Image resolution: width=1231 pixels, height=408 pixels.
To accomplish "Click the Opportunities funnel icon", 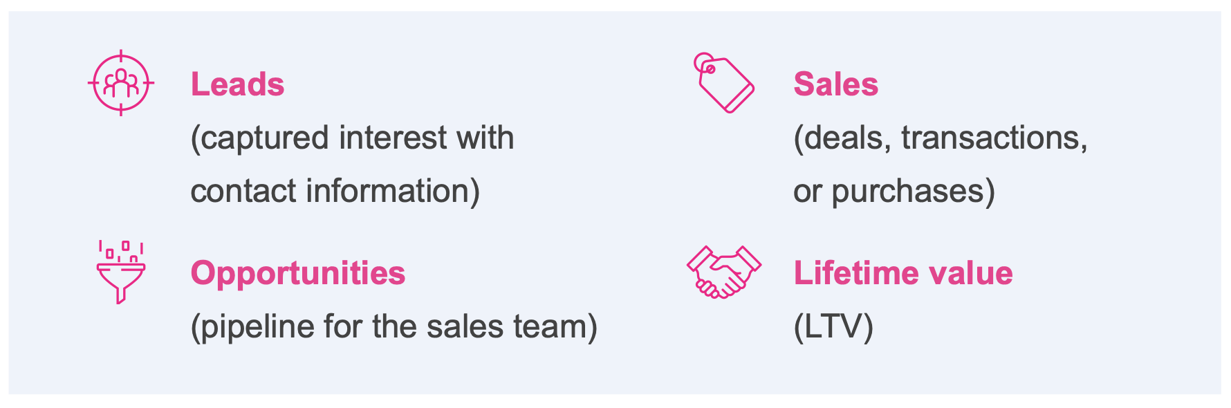I will [121, 272].
